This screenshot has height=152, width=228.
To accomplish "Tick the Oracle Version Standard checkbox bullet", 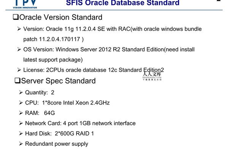I will pyautogui.click(x=16, y=17).
